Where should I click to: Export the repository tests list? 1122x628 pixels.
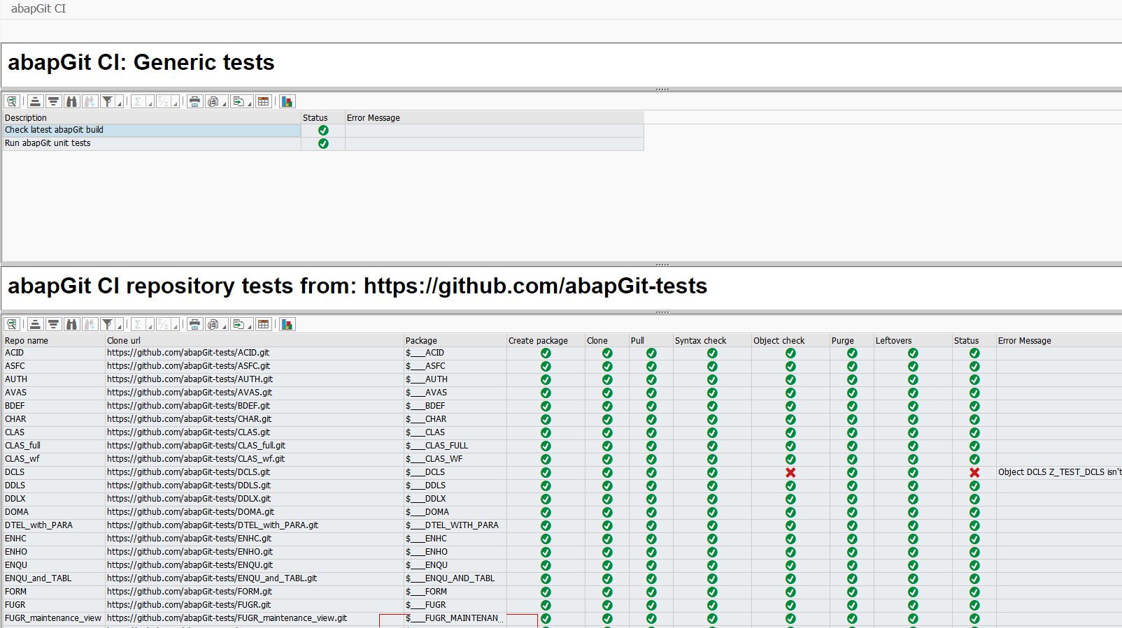point(239,325)
